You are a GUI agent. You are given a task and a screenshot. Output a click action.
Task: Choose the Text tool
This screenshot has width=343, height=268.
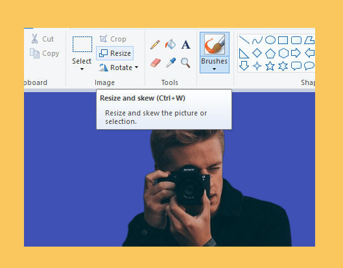coord(185,44)
